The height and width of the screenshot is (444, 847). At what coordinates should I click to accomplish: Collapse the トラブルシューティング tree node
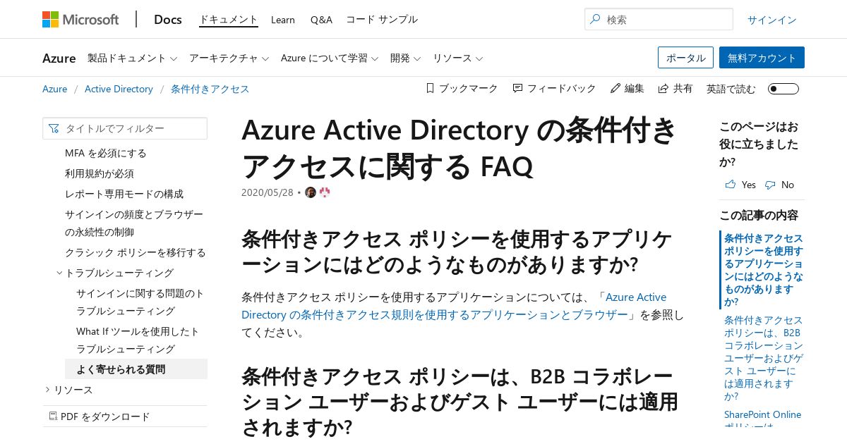pyautogui.click(x=59, y=273)
